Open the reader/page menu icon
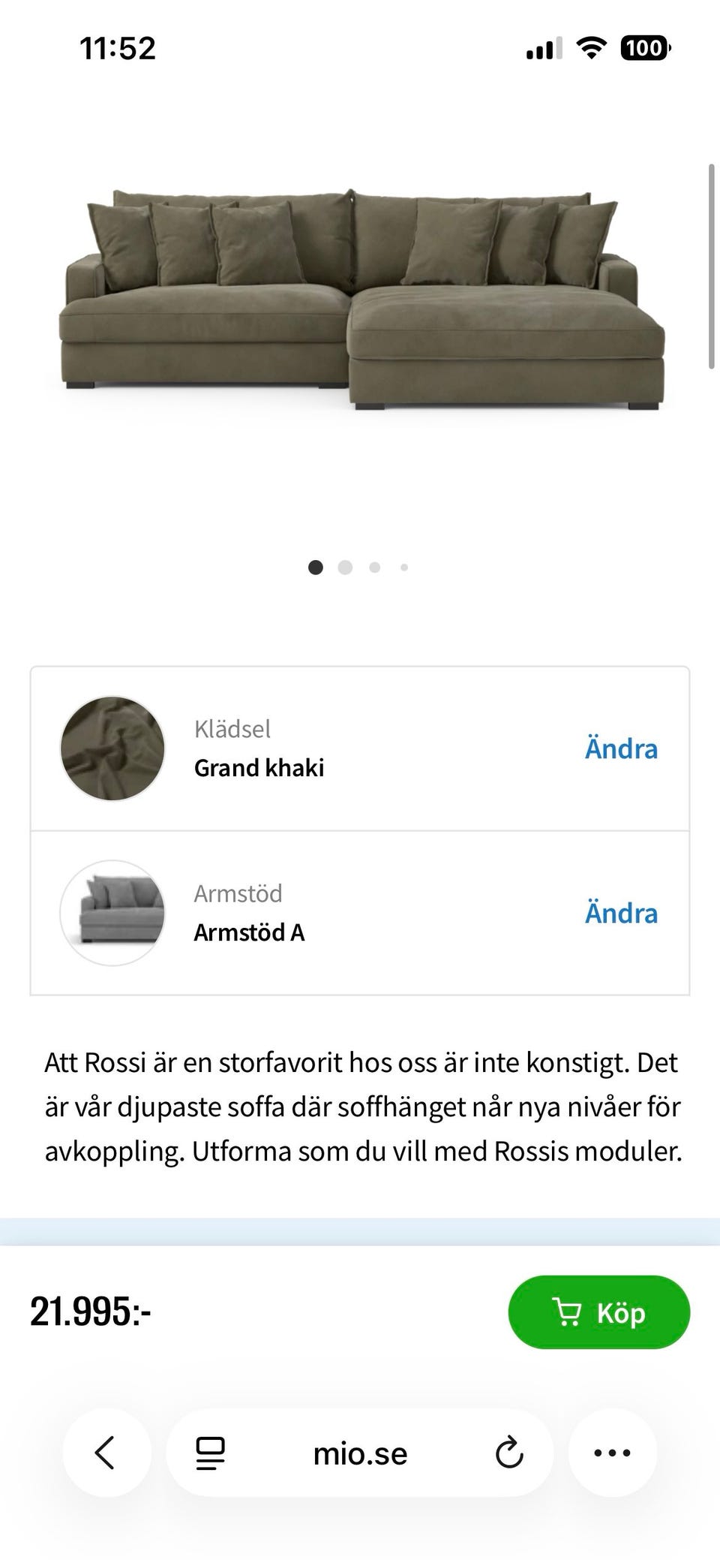Image resolution: width=720 pixels, height=1560 pixels. tap(210, 1453)
